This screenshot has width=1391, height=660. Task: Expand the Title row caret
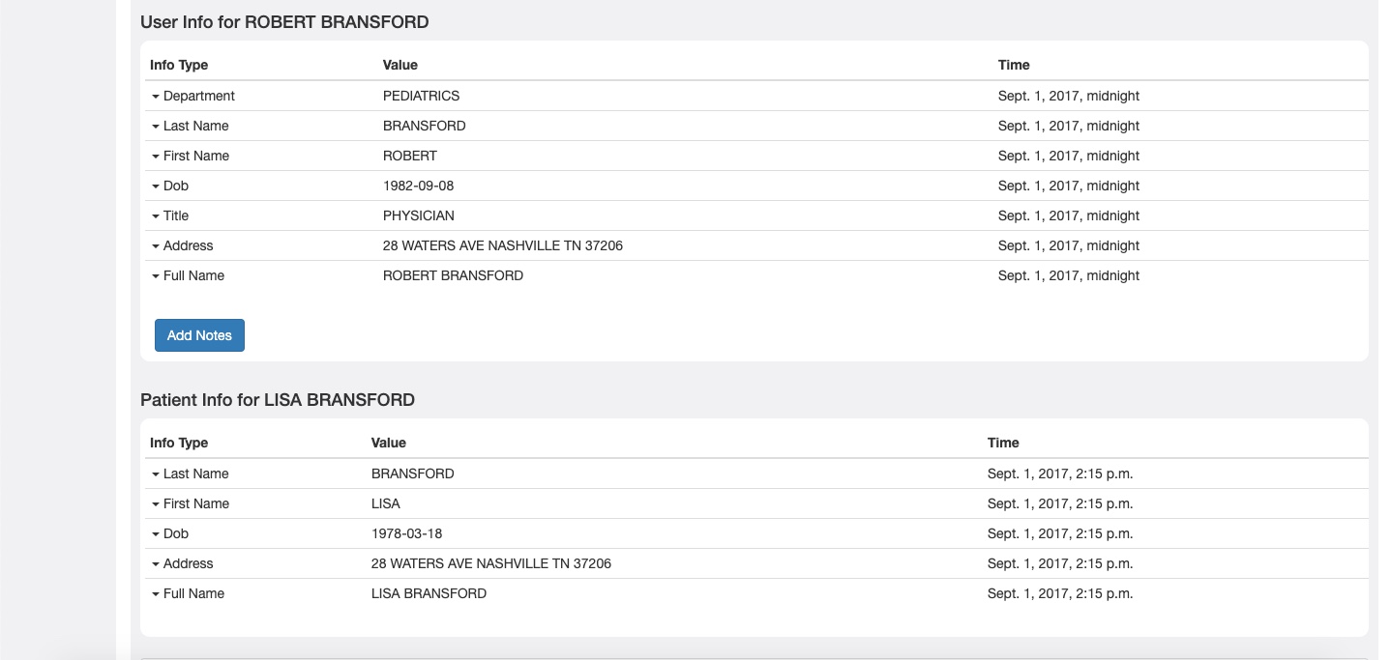[x=155, y=216]
